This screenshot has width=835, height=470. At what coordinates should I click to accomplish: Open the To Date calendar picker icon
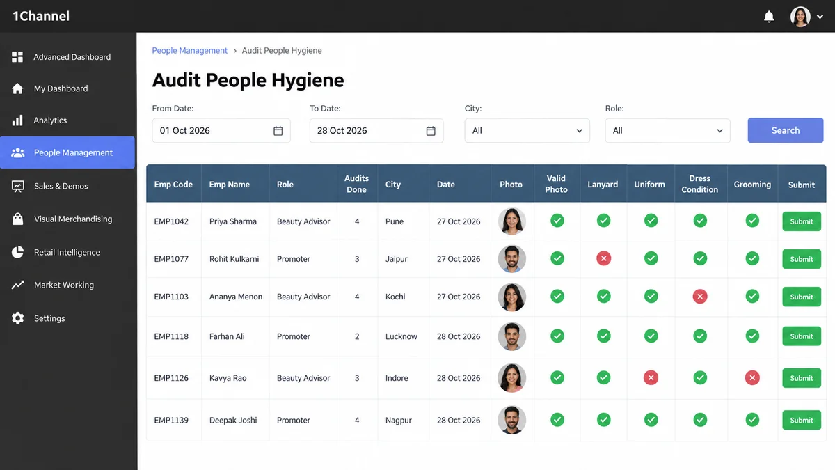pos(431,131)
